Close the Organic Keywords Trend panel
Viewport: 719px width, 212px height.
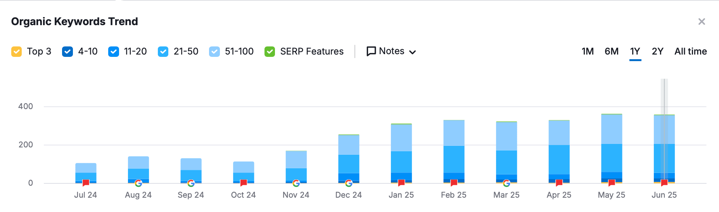[702, 22]
